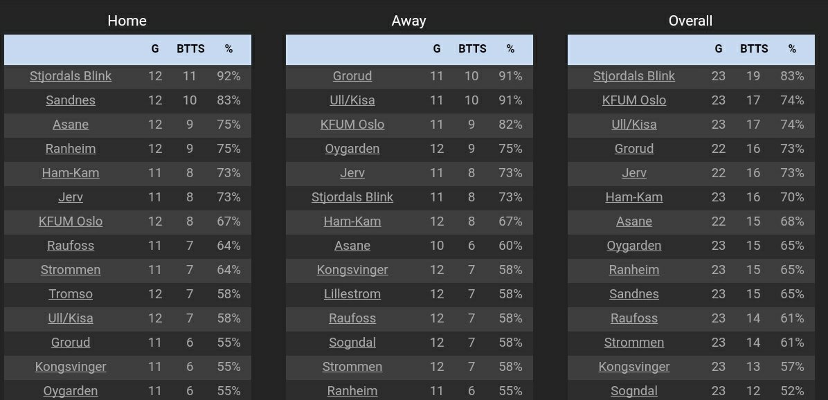Click Lillestrom team link in Away table
The image size is (828, 400).
tap(352, 294)
